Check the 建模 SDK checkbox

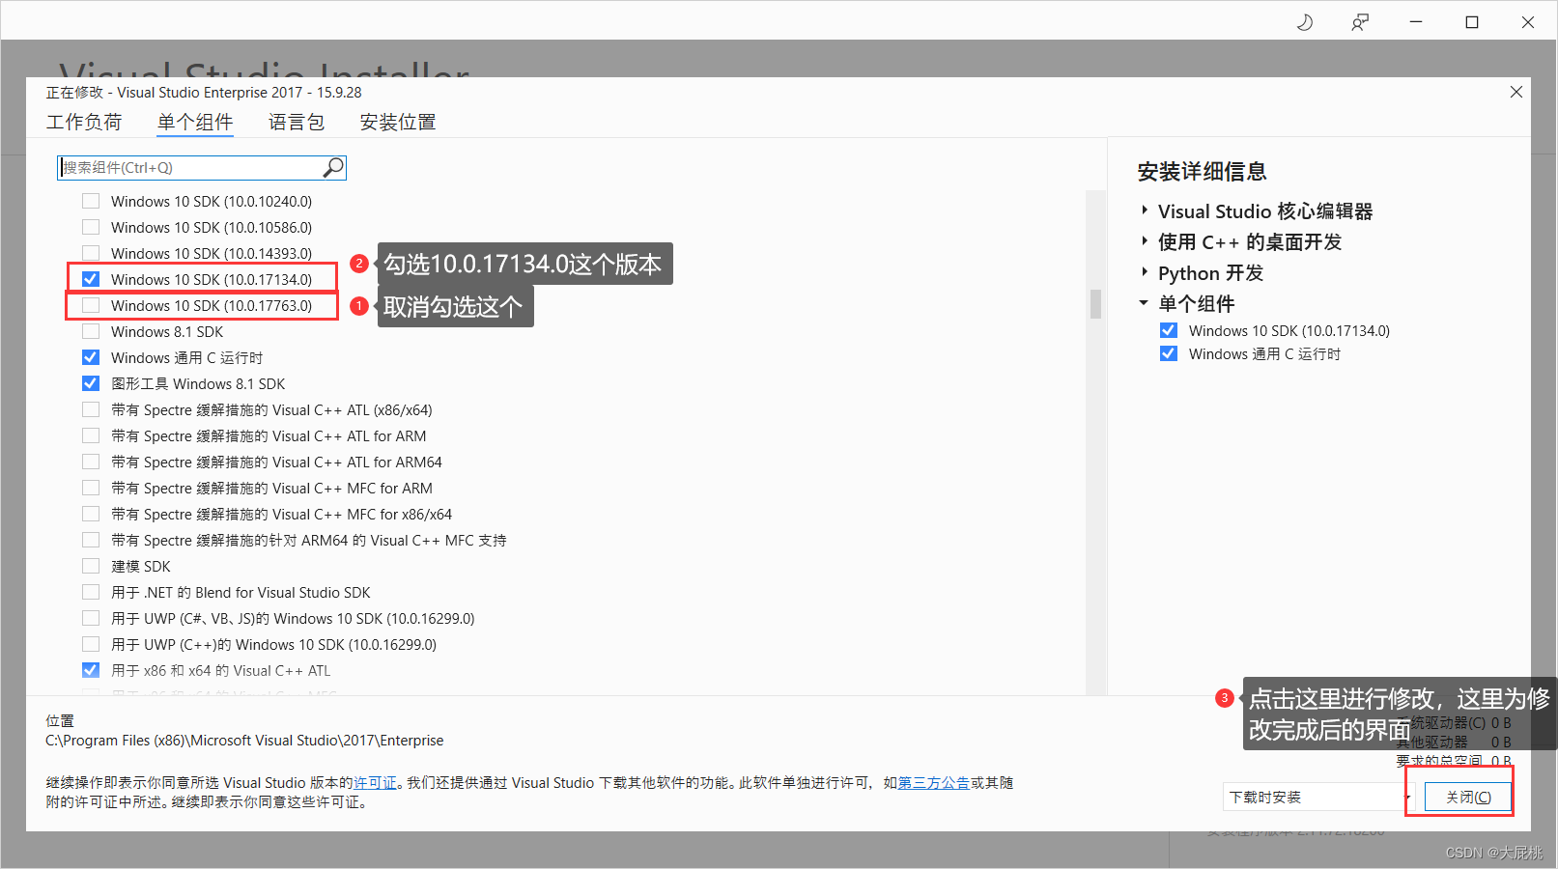91,566
